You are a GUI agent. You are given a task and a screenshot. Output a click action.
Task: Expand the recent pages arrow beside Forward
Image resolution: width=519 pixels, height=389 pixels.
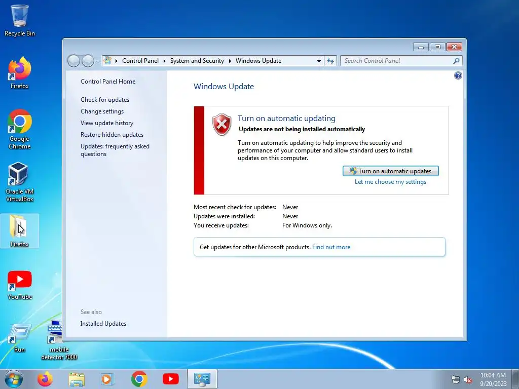(x=98, y=61)
